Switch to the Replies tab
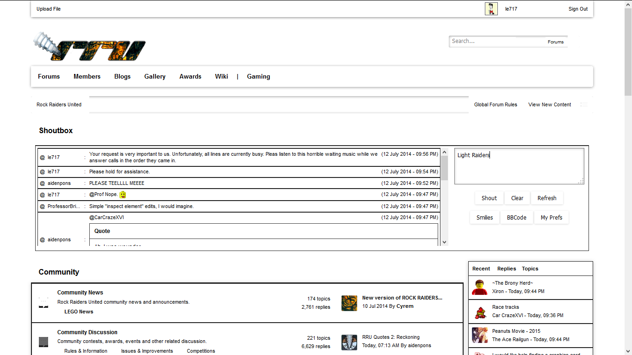The height and width of the screenshot is (355, 632). 507,269
